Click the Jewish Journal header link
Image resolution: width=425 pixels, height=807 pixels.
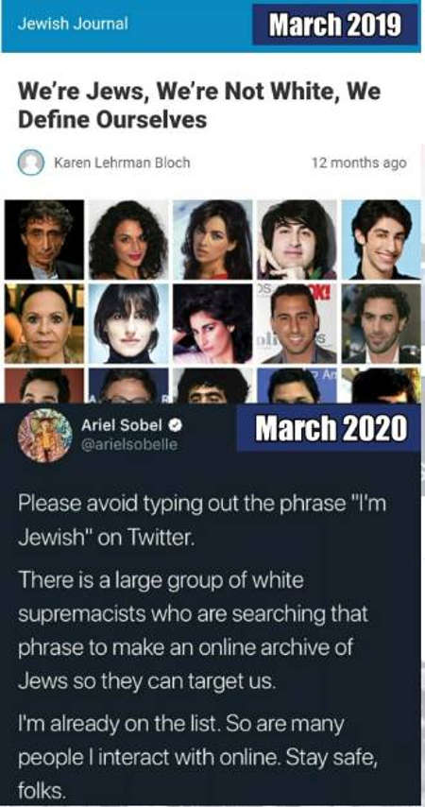[x=73, y=24]
